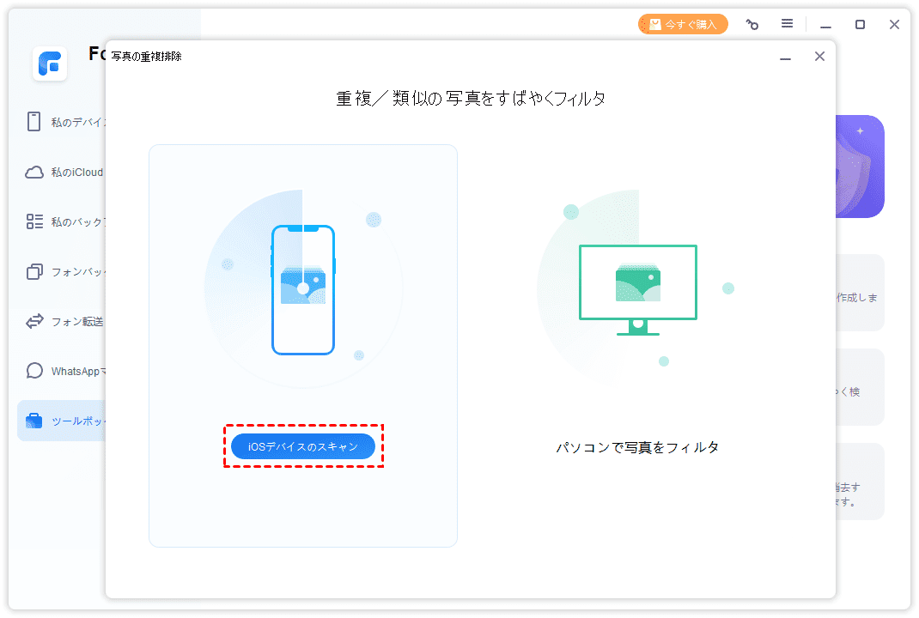Close the 写真の重複排除 dialog

(x=819, y=57)
